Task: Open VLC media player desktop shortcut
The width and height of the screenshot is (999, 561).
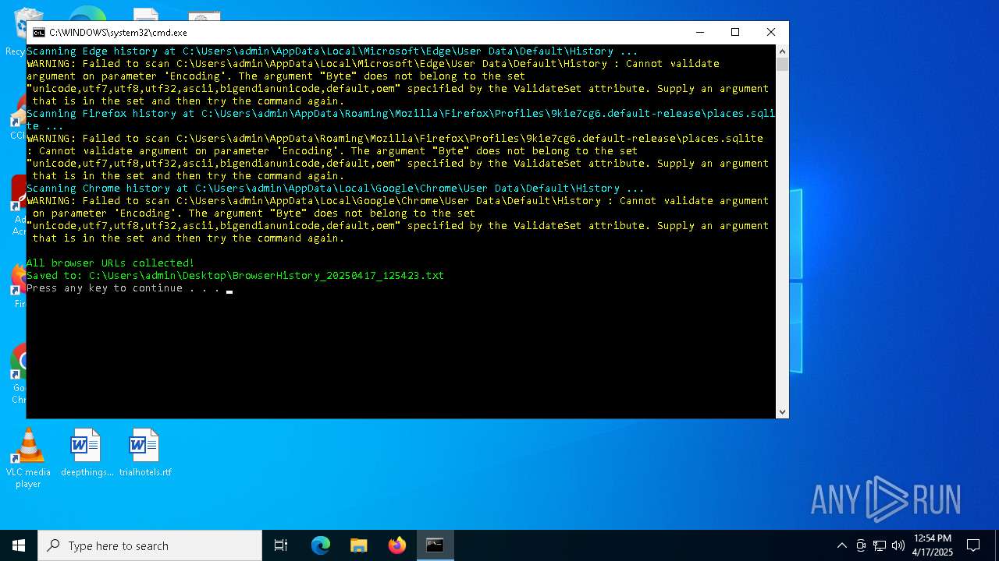Action: pyautogui.click(x=28, y=458)
